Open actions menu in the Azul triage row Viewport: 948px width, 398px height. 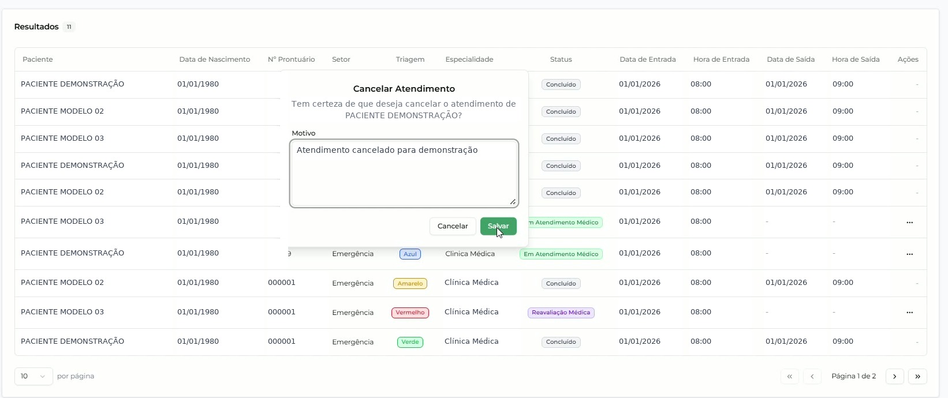pyautogui.click(x=909, y=254)
